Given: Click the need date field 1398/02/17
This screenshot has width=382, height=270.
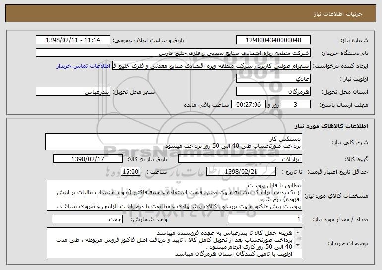Looking at the screenshot, I should pos(88,159).
